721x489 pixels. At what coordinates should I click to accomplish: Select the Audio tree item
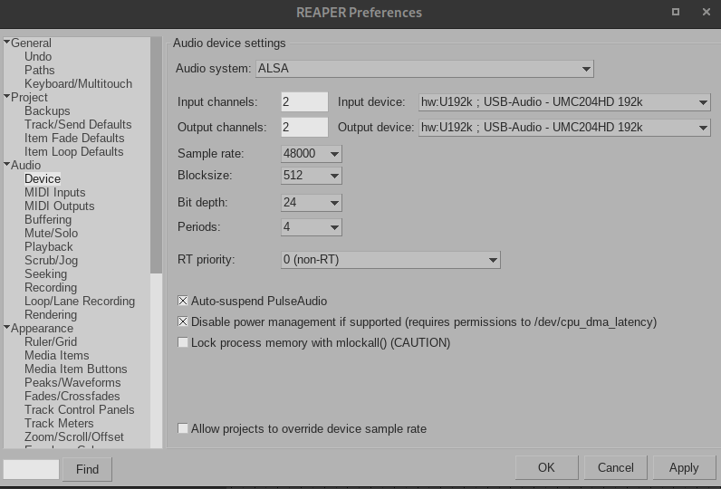(x=25, y=165)
